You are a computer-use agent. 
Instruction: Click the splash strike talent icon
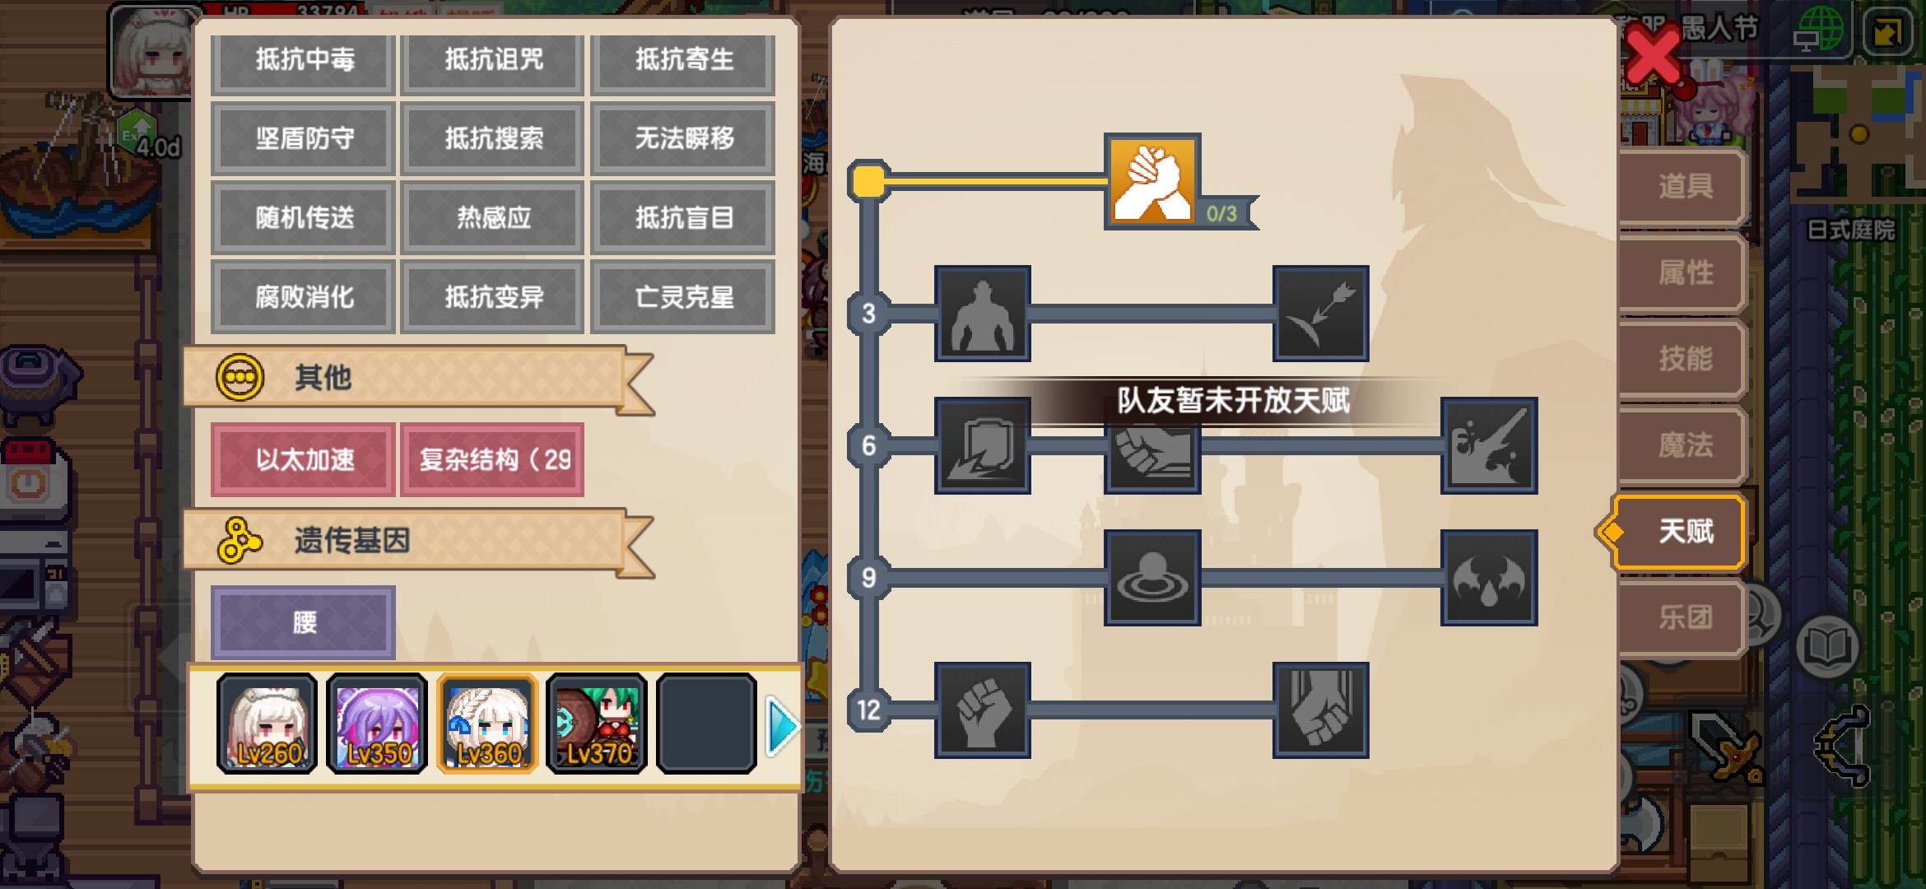[x=1489, y=445]
